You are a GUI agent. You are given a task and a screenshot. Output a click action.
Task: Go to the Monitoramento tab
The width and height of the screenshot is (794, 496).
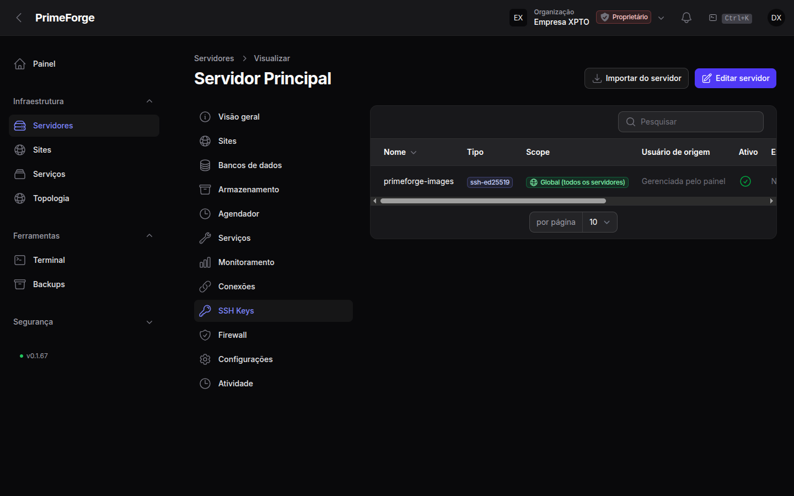coord(273,262)
